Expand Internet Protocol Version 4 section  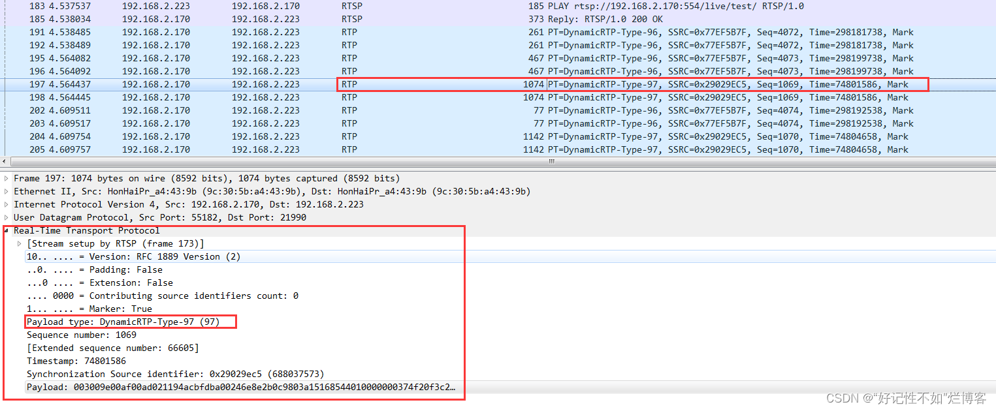coord(7,204)
